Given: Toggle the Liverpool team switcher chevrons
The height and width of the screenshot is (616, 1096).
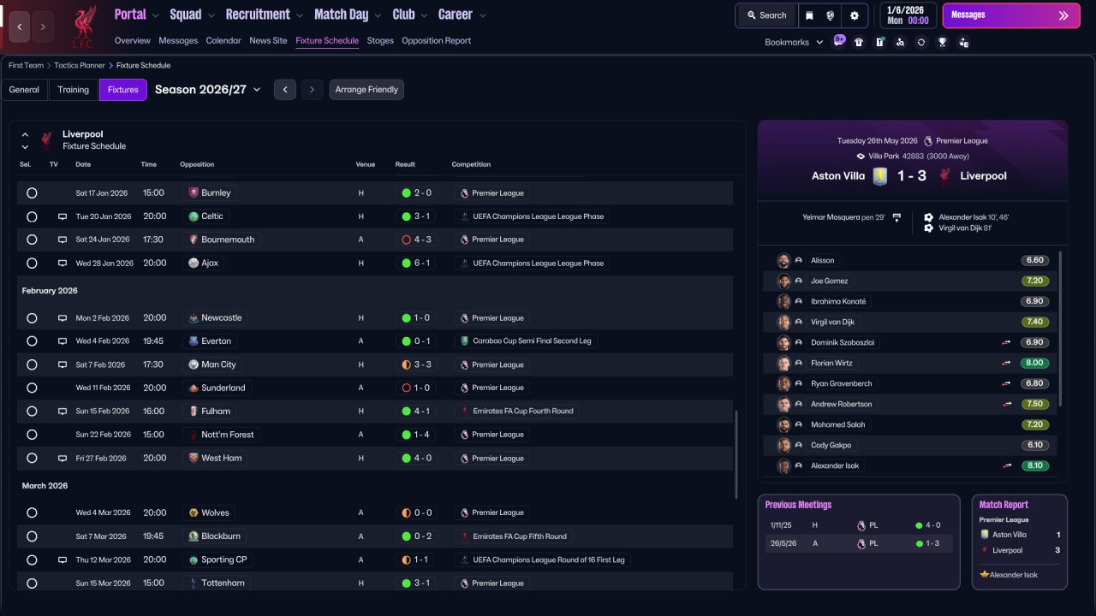Looking at the screenshot, I should click(25, 140).
